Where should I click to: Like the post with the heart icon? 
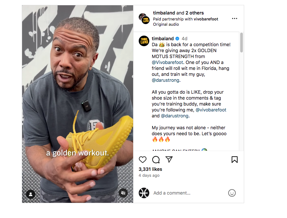(x=143, y=160)
